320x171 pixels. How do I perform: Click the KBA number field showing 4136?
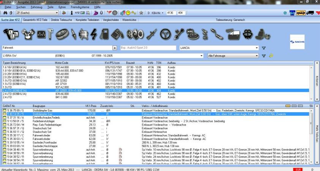point(171,13)
